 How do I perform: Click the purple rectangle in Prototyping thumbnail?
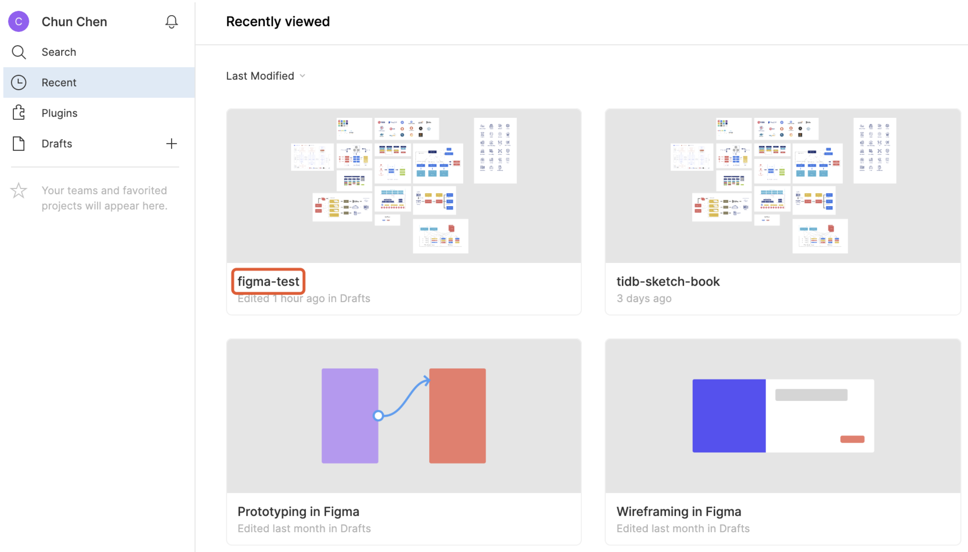350,416
